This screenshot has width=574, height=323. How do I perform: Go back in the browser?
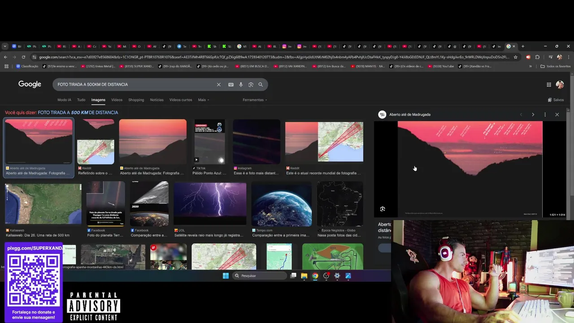[5, 57]
